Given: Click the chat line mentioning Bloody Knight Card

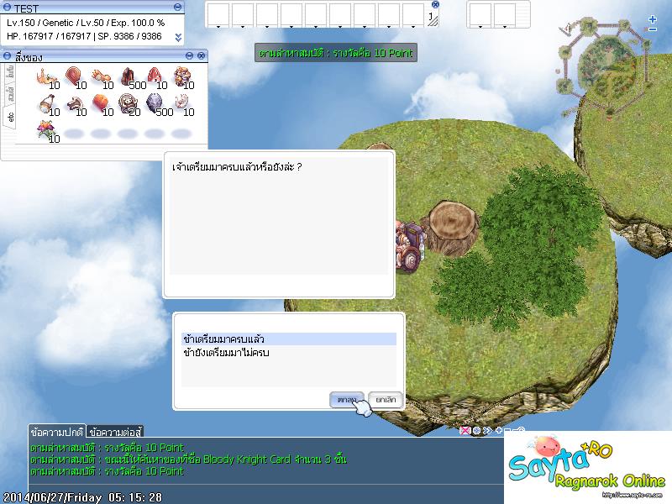Looking at the screenshot, I should point(188,459).
